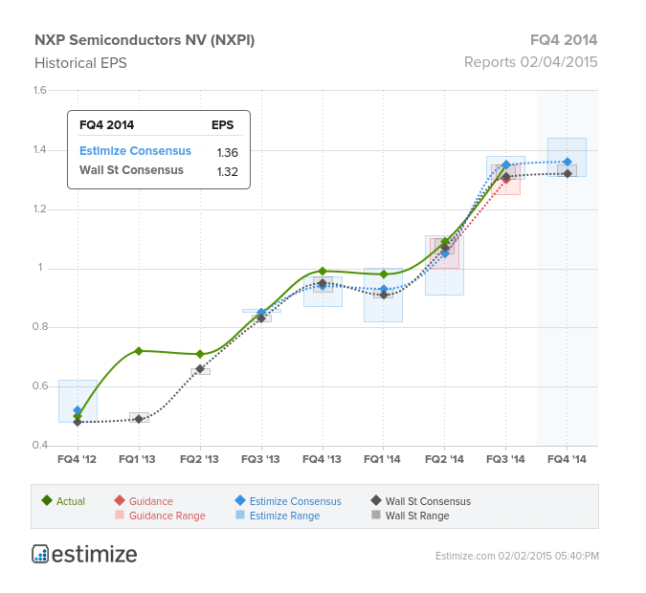Select the blue Estimize point at FQ2 '14

(445, 253)
